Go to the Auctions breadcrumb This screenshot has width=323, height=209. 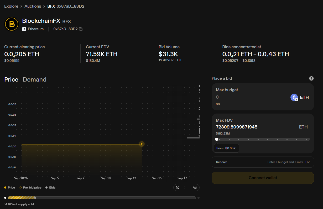click(33, 6)
